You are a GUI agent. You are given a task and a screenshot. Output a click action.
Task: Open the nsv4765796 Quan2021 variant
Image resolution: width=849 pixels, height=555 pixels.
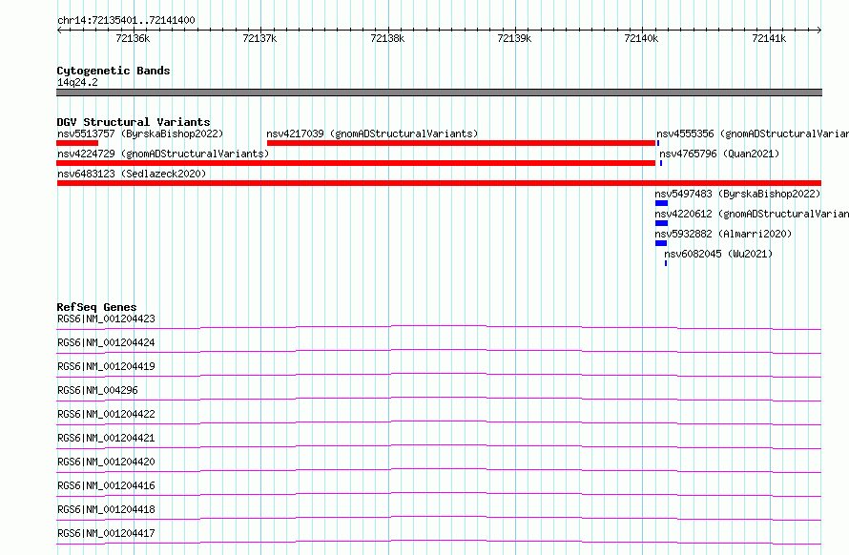(719, 154)
